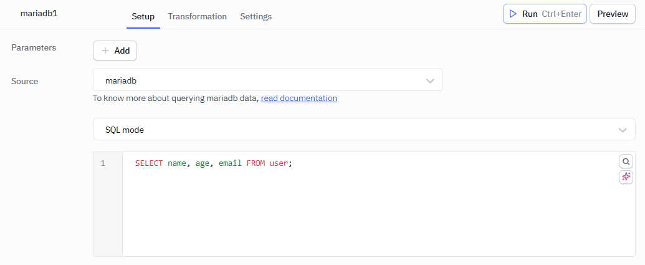645x265 pixels.
Task: Click the chevron arrow of Source selector
Action: 429,81
